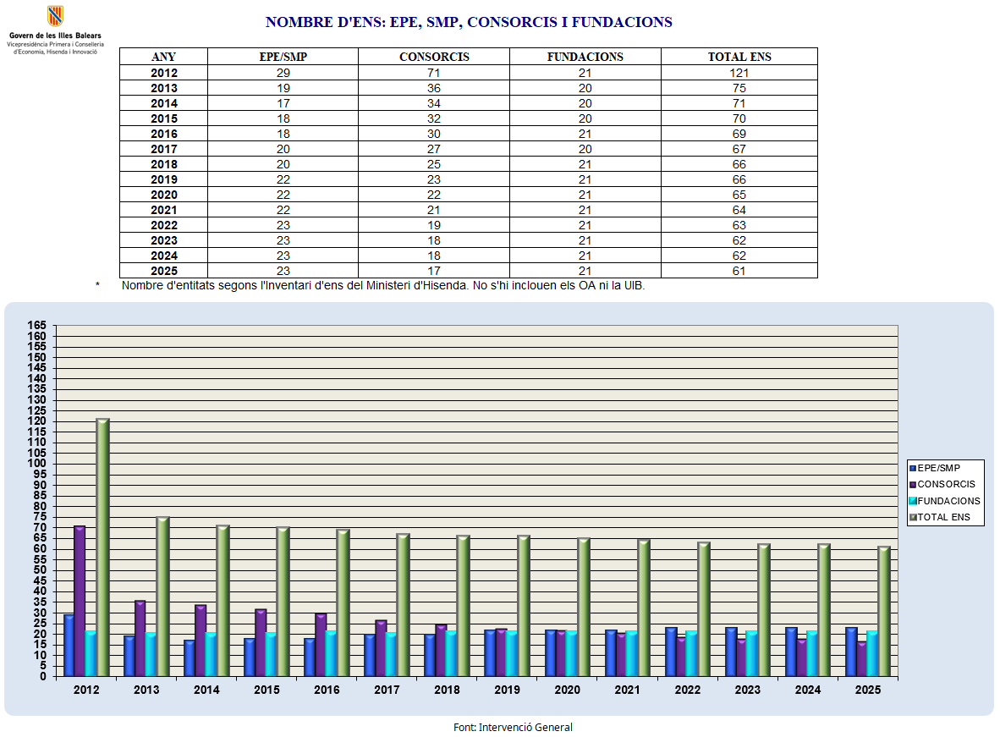Click the 2023 EPE/SMP blue bar
1000x737 pixels.
point(731,652)
